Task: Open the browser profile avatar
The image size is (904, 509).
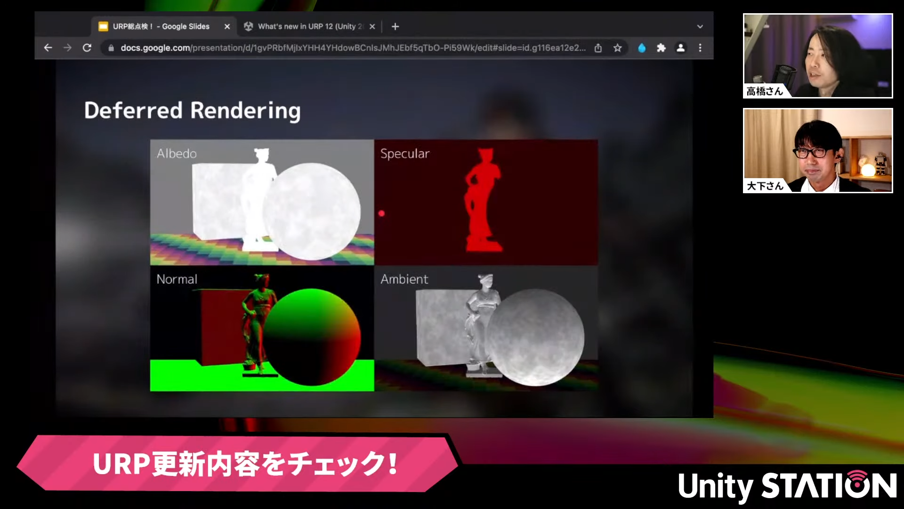Action: 680,48
